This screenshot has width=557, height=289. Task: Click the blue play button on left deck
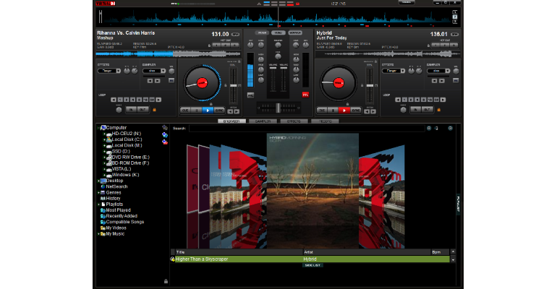pos(208,111)
